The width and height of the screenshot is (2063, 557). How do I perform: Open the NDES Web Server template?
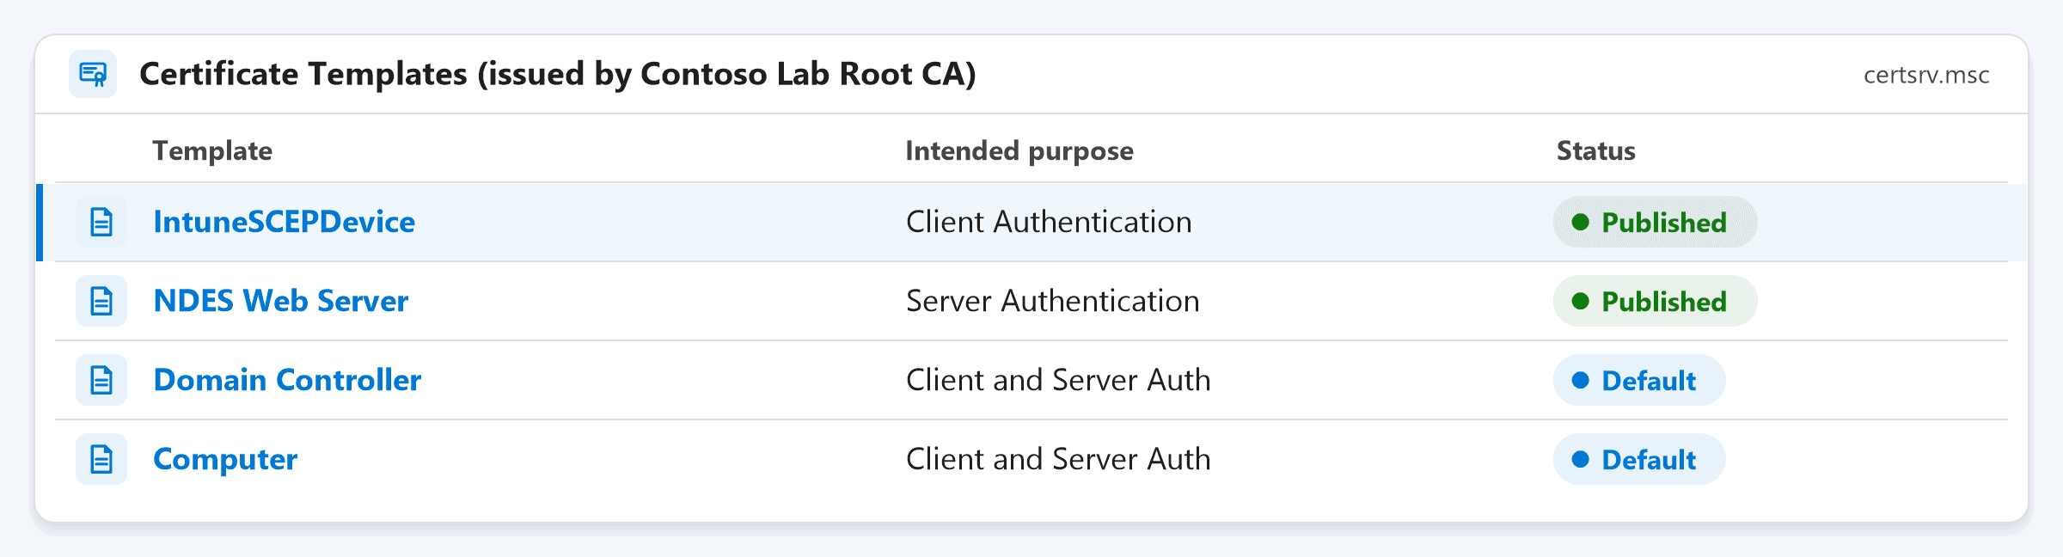coord(280,301)
